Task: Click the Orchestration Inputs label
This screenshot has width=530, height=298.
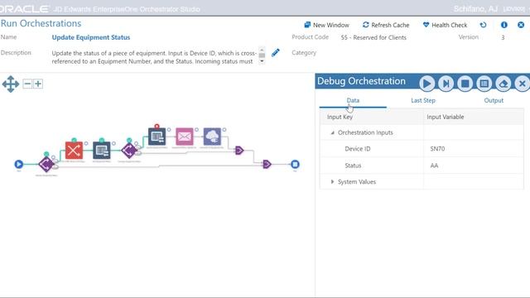Action: click(365, 132)
